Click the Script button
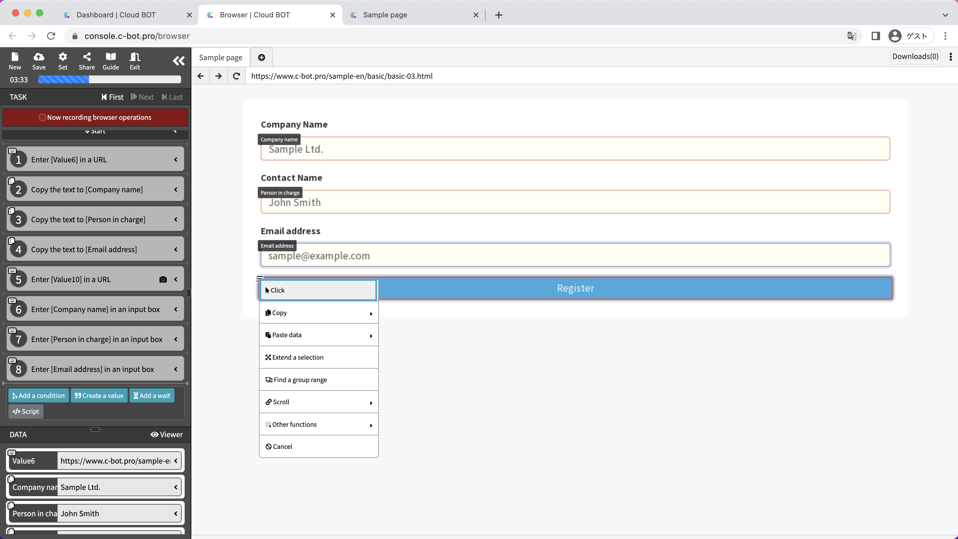The width and height of the screenshot is (958, 539). [x=26, y=412]
